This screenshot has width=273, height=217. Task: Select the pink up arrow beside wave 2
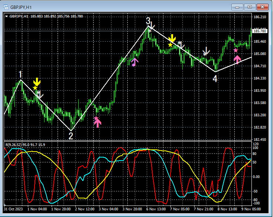point(97,123)
